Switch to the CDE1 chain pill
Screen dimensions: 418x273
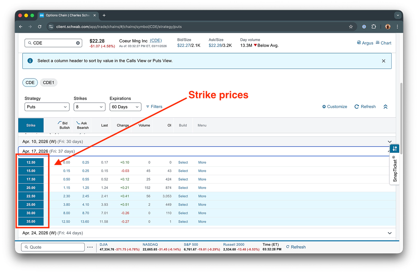pyautogui.click(x=48, y=83)
